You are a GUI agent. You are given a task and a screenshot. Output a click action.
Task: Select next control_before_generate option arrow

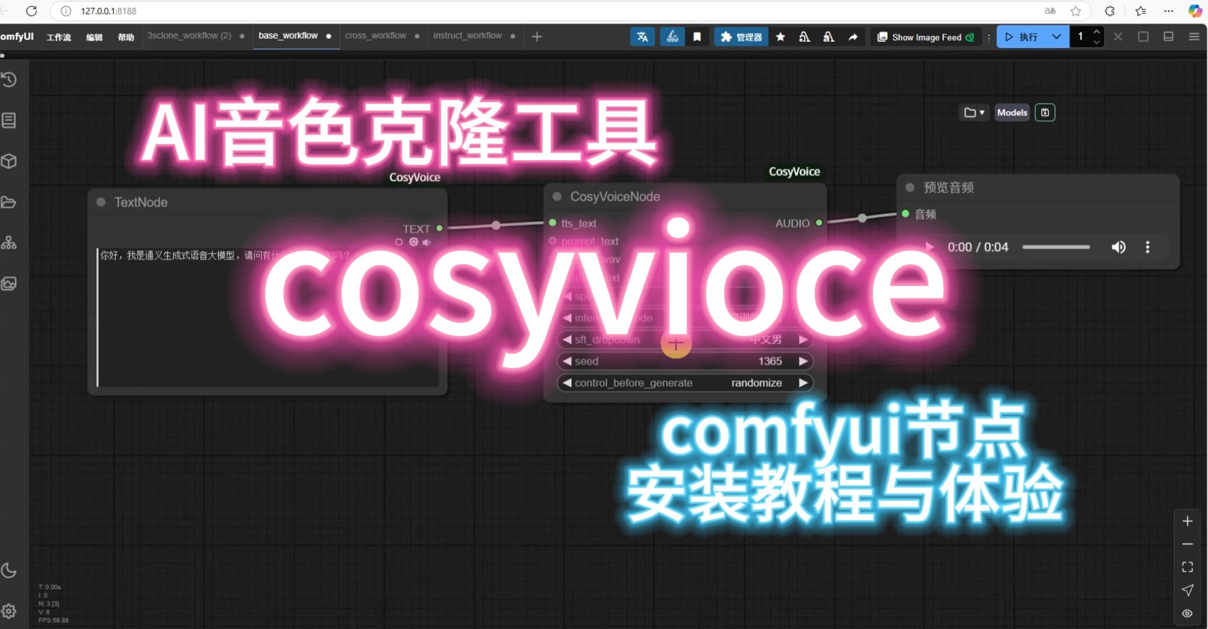[x=803, y=383]
